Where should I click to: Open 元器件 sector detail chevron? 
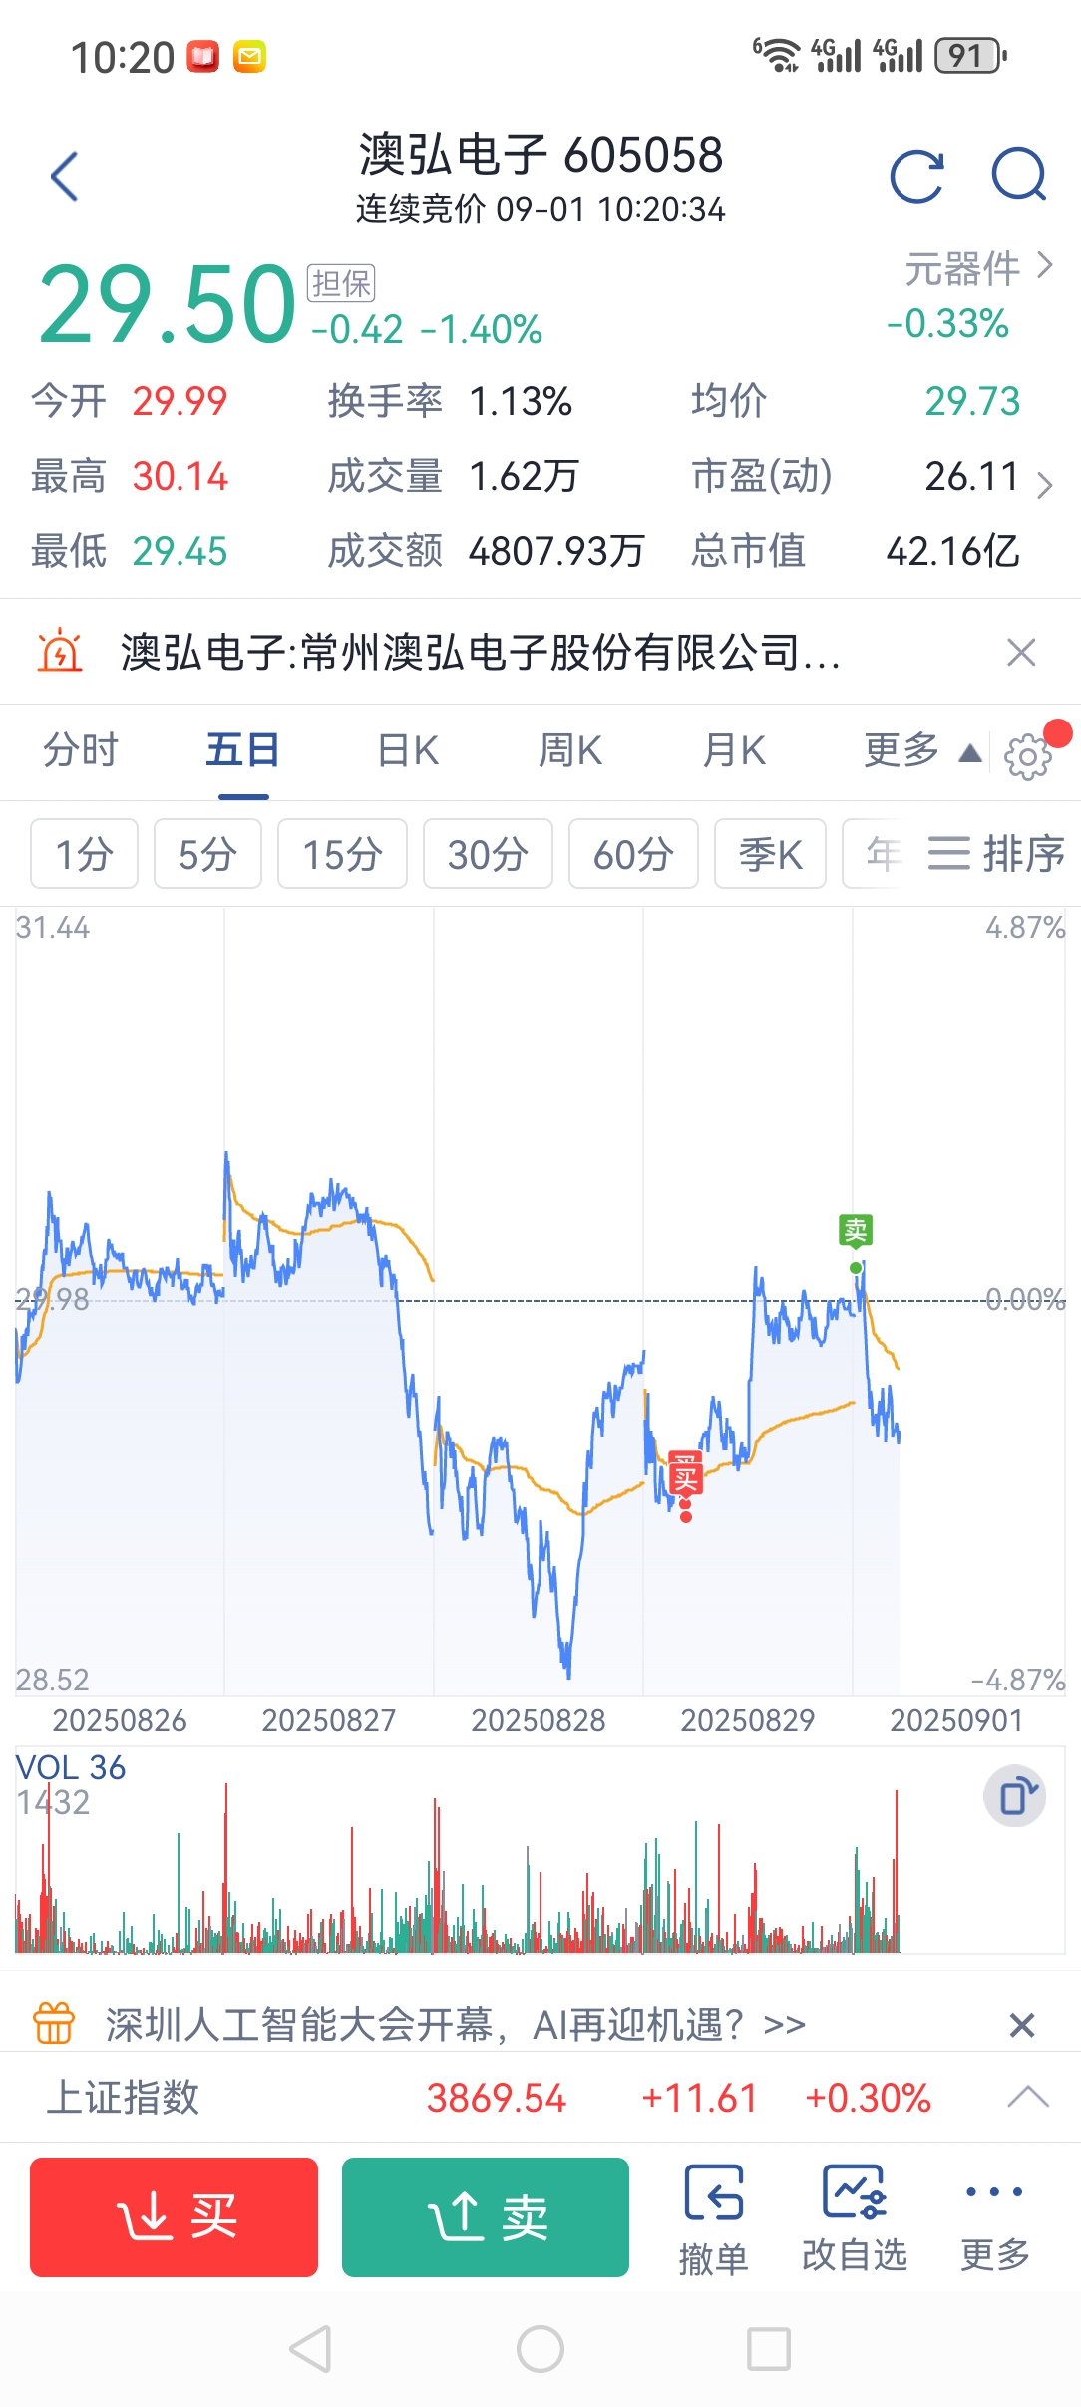(x=1045, y=265)
